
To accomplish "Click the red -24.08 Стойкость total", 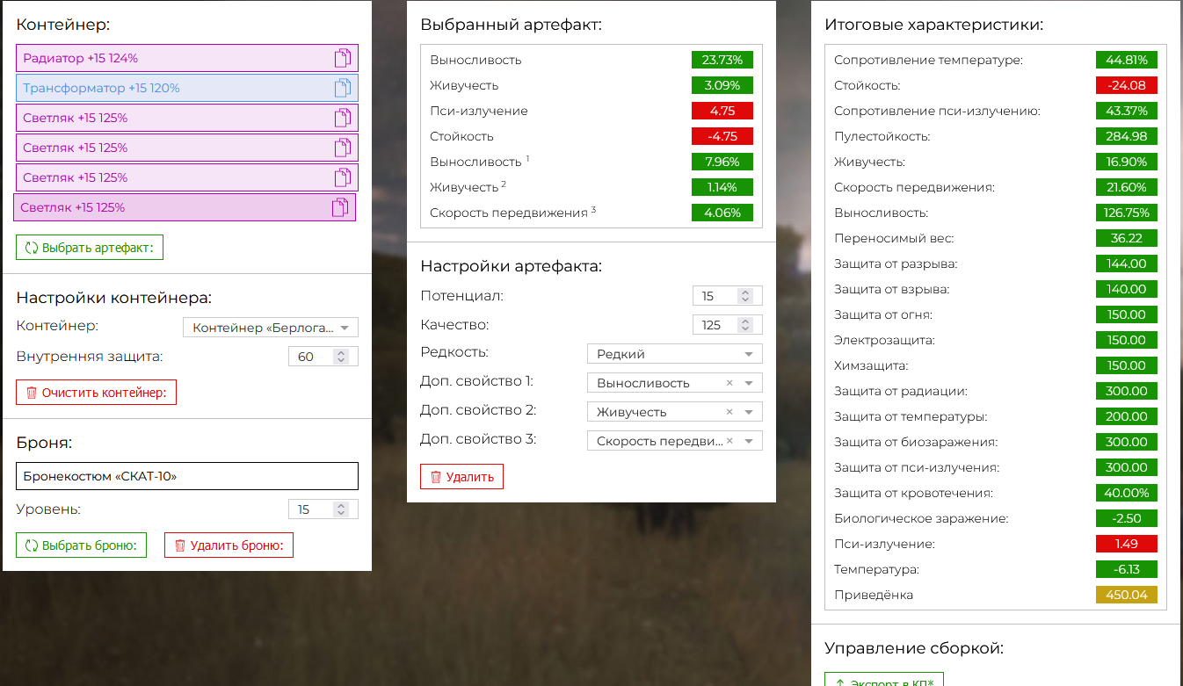I will [x=1127, y=85].
